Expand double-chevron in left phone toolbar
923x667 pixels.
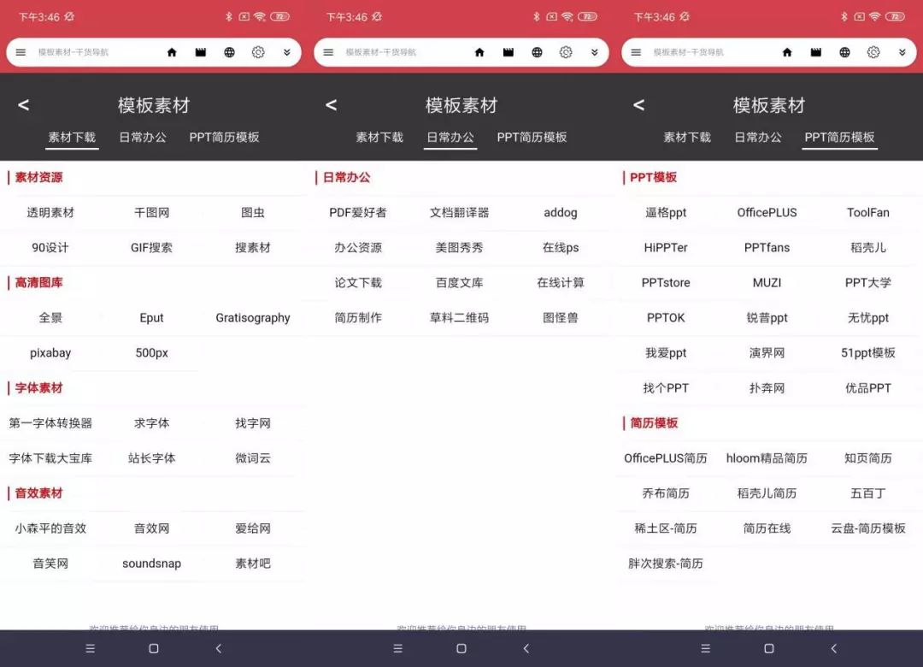[x=286, y=52]
